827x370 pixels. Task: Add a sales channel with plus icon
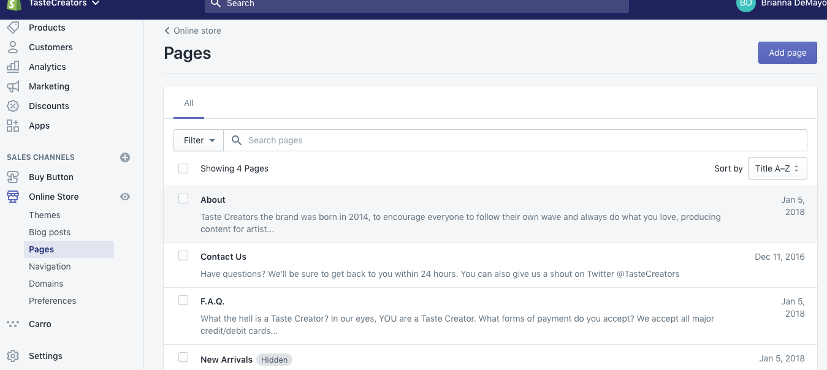(x=125, y=157)
